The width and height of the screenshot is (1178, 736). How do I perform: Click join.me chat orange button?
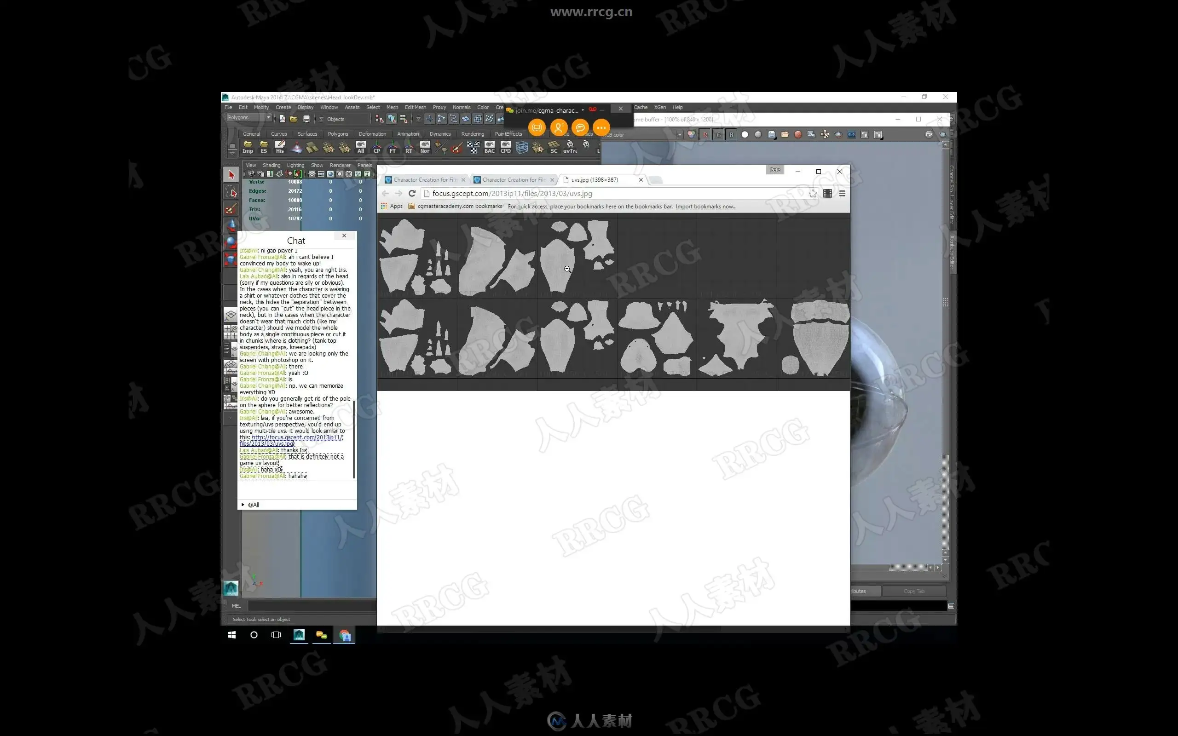coord(580,127)
